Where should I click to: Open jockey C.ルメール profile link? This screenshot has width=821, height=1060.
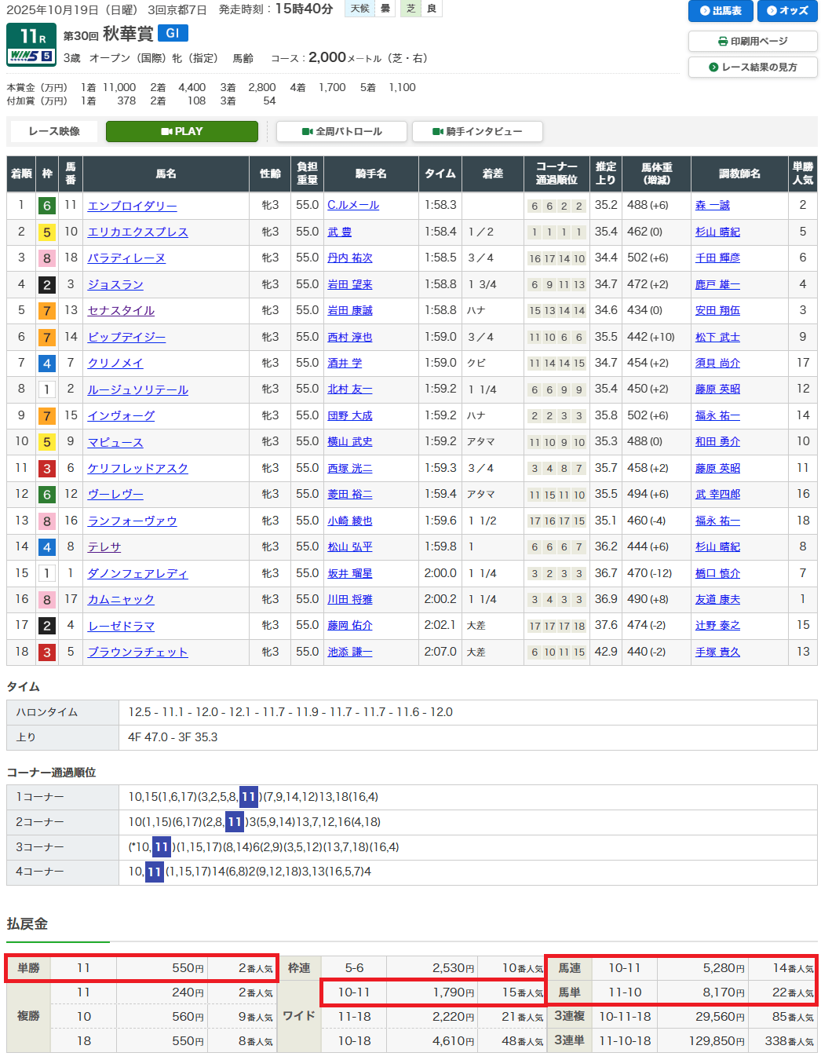(x=353, y=206)
